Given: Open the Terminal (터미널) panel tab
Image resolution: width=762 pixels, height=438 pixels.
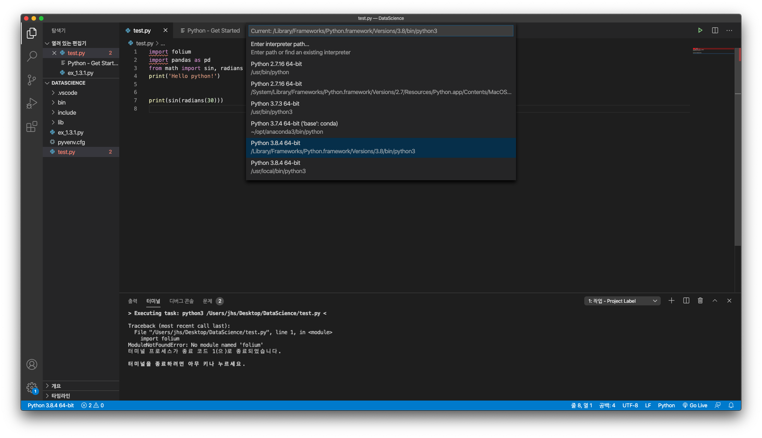Looking at the screenshot, I should coord(153,301).
